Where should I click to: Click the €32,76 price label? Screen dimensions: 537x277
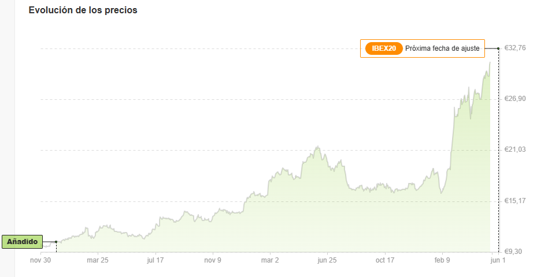pyautogui.click(x=514, y=48)
